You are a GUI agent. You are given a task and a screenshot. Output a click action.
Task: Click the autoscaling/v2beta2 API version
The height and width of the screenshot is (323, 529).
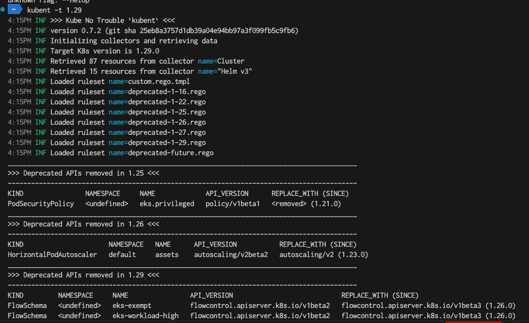point(231,255)
